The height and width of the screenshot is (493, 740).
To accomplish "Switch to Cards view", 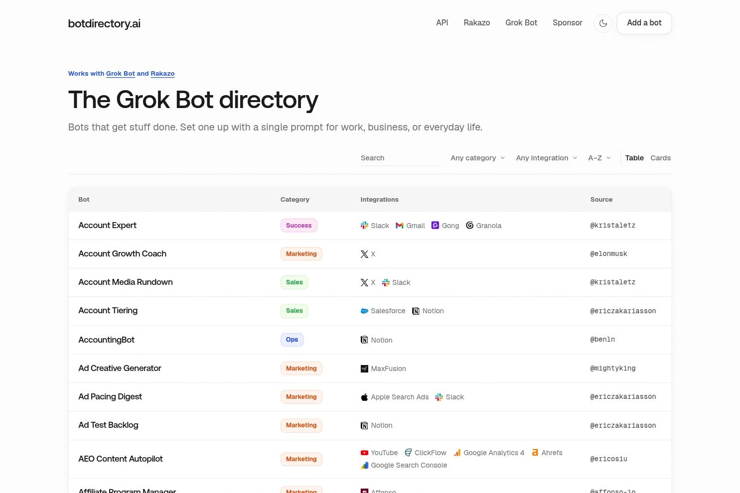I will 660,158.
